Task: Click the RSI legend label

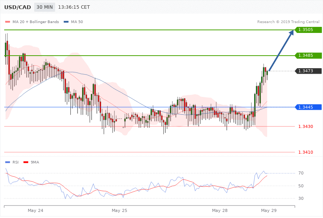Action: [16, 162]
